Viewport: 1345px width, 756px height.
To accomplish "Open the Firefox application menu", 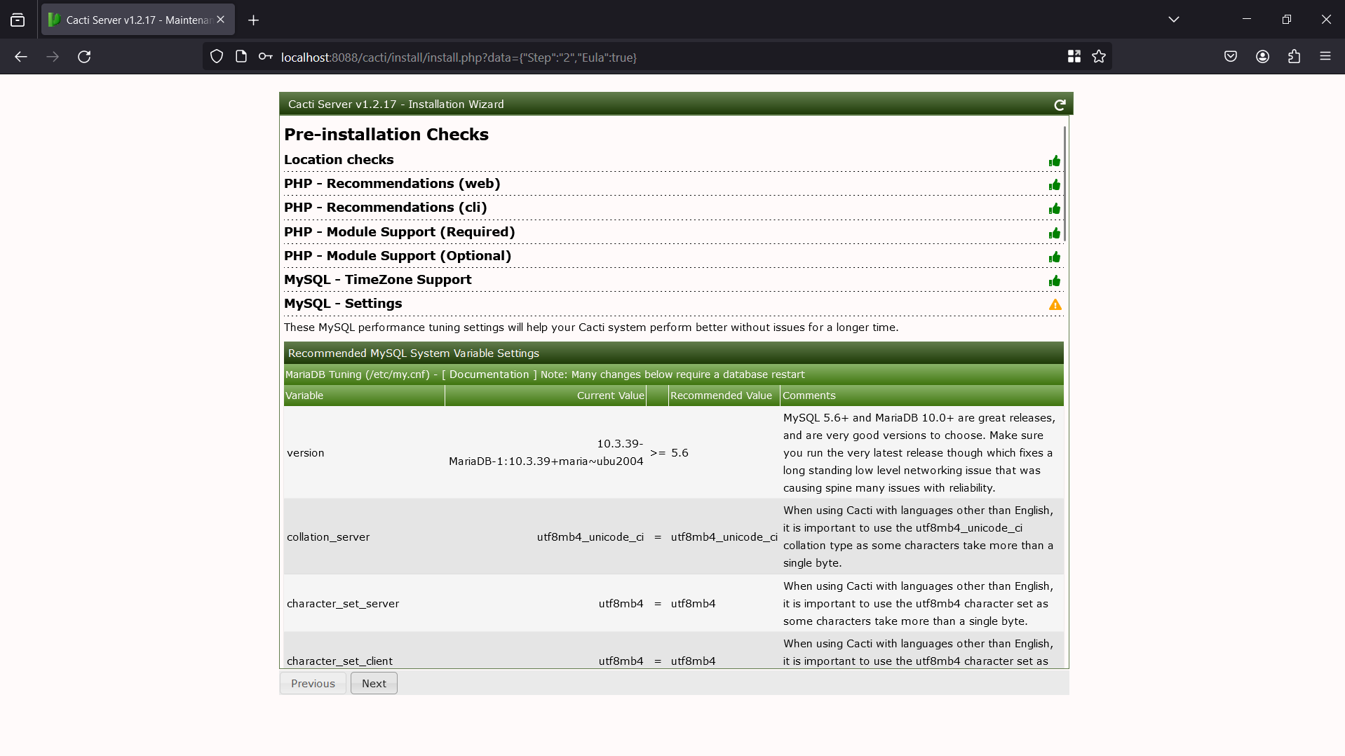I will coord(1325,57).
